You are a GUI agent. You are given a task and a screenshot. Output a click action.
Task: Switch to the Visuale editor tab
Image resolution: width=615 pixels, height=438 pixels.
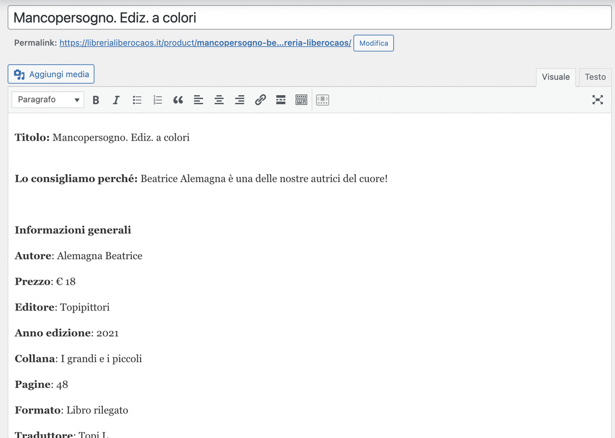pyautogui.click(x=556, y=77)
